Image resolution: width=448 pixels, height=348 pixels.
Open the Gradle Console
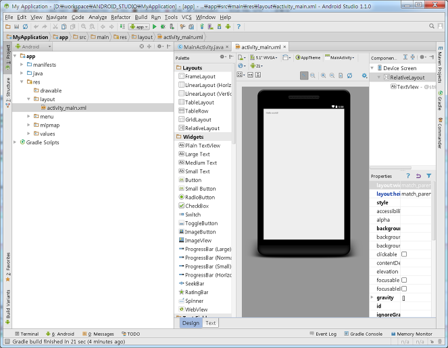(363, 334)
